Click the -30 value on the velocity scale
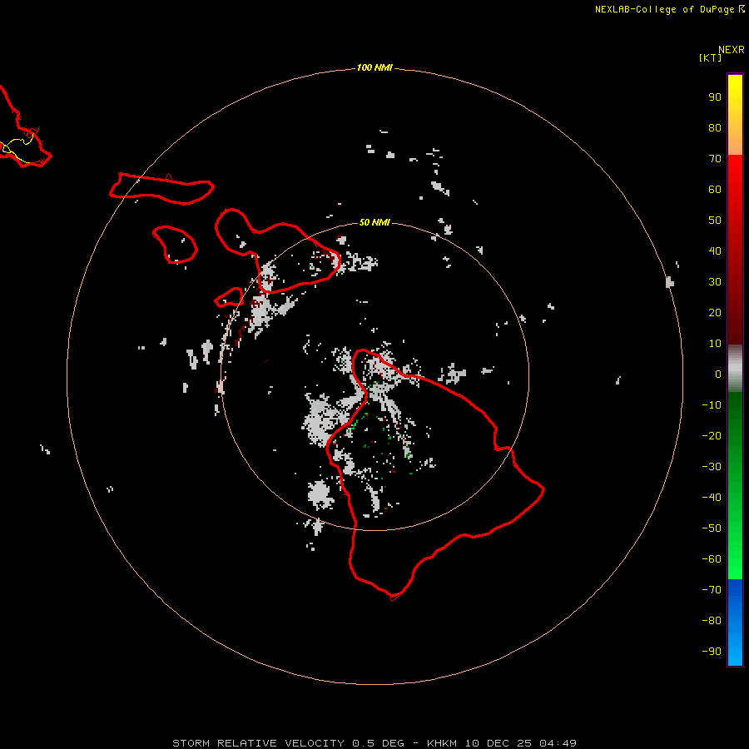 coord(712,467)
